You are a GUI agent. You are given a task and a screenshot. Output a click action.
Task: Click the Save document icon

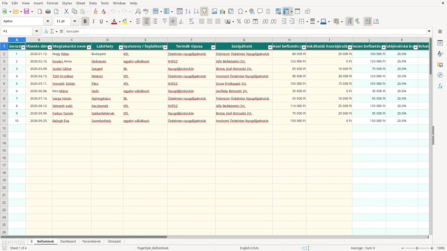click(26, 12)
